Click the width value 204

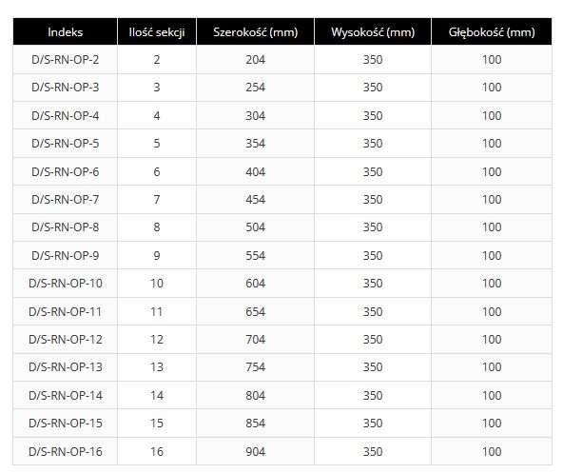[255, 59]
